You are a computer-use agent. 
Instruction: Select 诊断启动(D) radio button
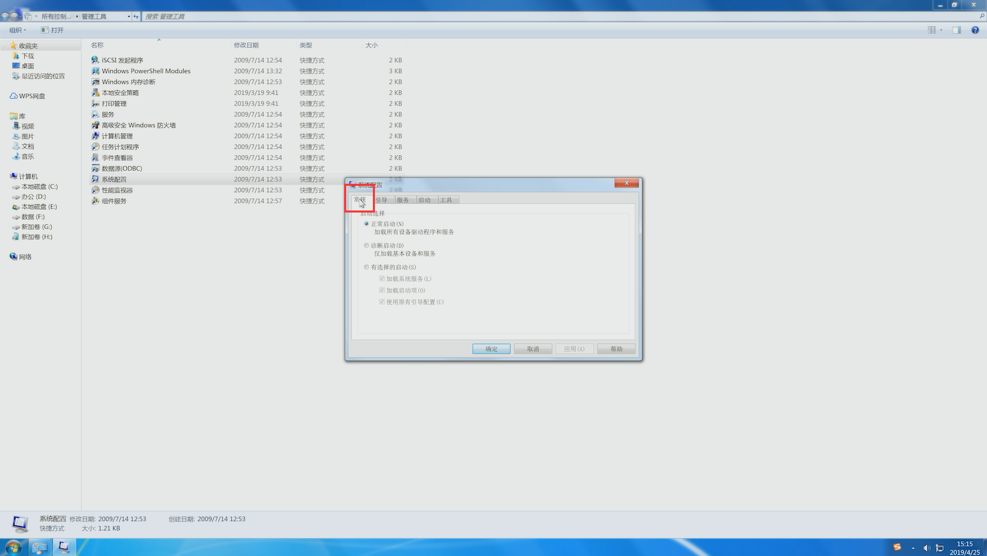click(x=367, y=245)
